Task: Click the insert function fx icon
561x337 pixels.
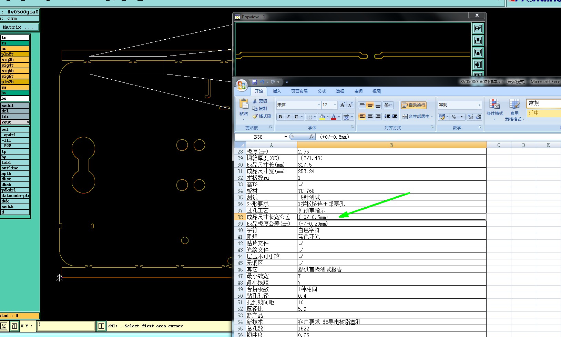Action: (x=312, y=137)
